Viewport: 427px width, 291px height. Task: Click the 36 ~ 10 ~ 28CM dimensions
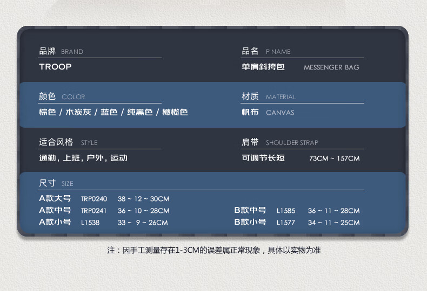pyautogui.click(x=144, y=211)
